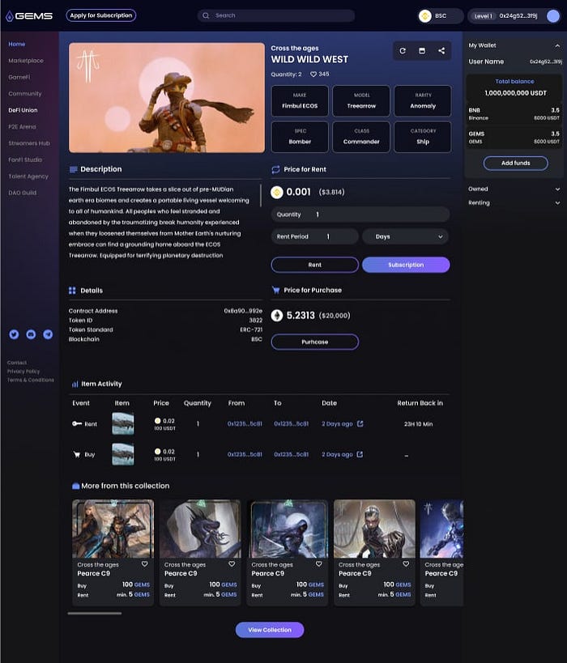Favorite the third Pearce C9 card
567x663 pixels.
(x=319, y=564)
